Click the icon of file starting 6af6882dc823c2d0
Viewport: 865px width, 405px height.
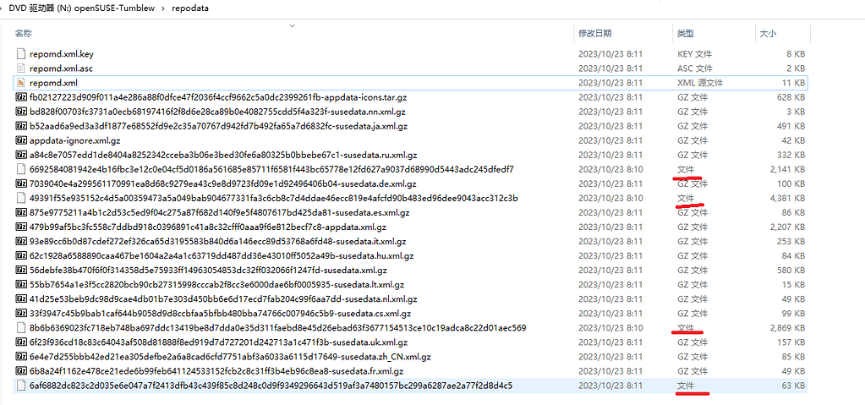pos(21,386)
